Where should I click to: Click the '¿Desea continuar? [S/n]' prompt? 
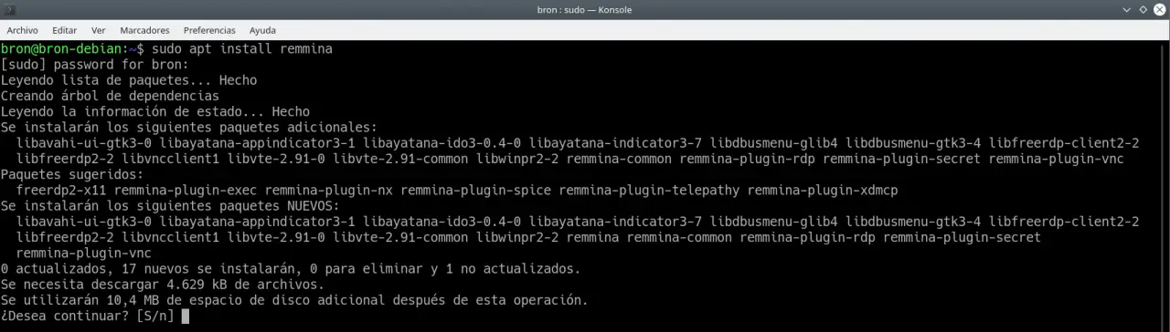coord(89,316)
